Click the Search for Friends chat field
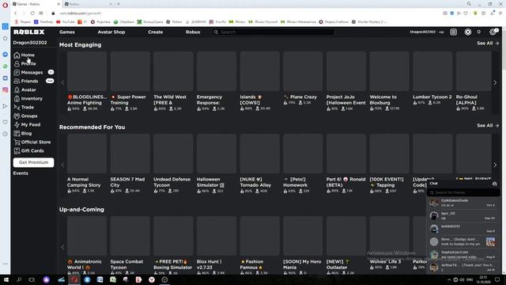The height and width of the screenshot is (285, 506). click(x=464, y=192)
